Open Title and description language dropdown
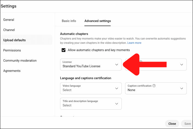 pos(91,104)
